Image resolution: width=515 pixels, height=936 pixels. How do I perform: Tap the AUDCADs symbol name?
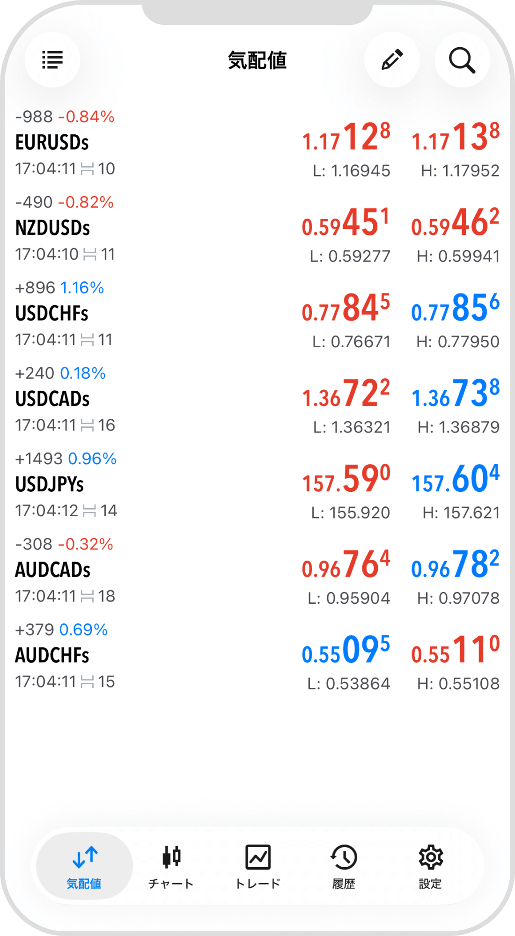click(x=53, y=570)
